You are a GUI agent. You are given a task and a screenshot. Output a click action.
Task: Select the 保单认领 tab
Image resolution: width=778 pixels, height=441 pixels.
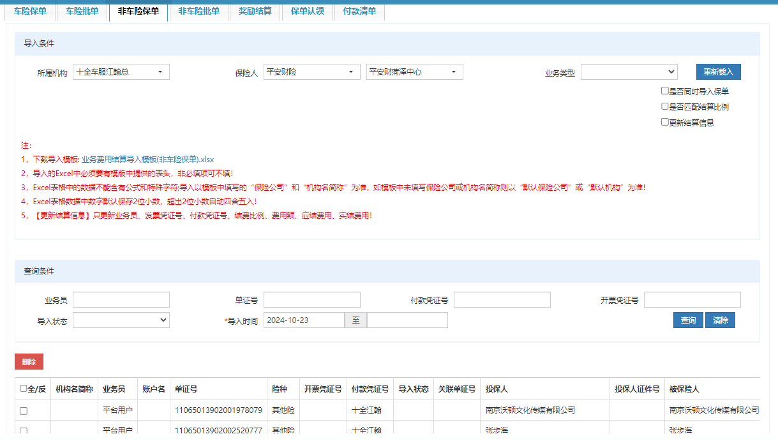point(307,11)
